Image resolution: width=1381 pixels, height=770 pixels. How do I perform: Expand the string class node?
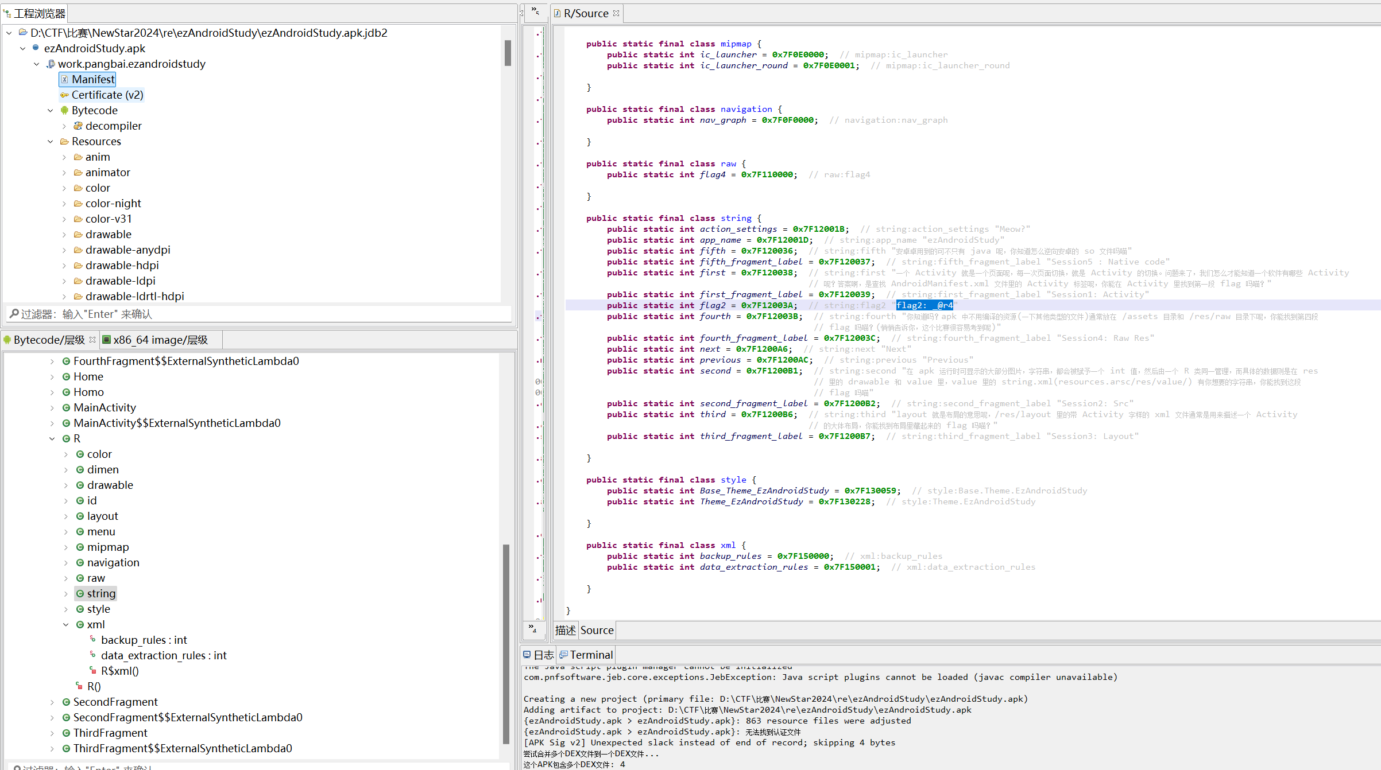point(66,594)
